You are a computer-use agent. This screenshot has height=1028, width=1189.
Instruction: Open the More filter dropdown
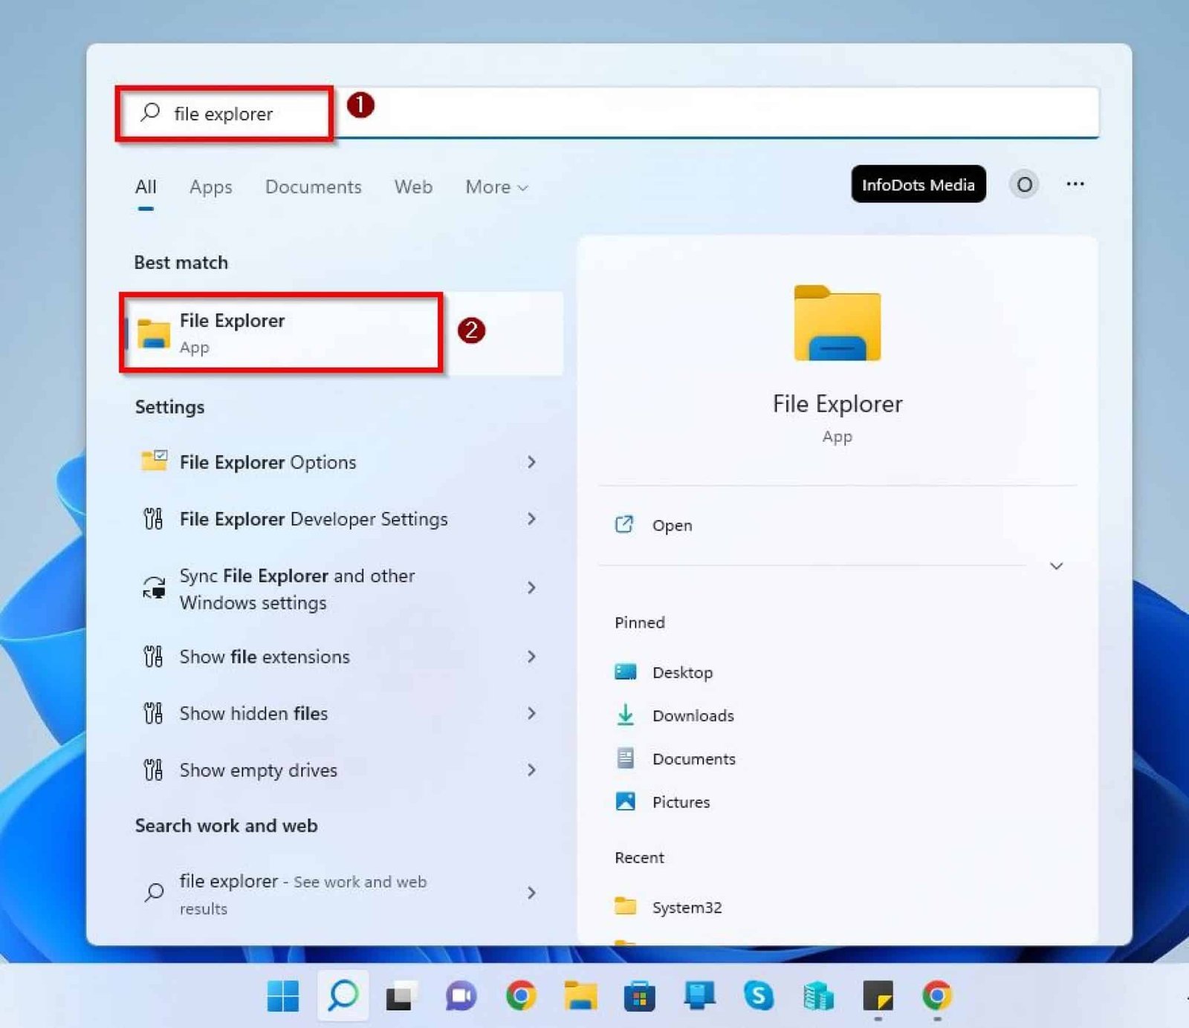click(496, 187)
